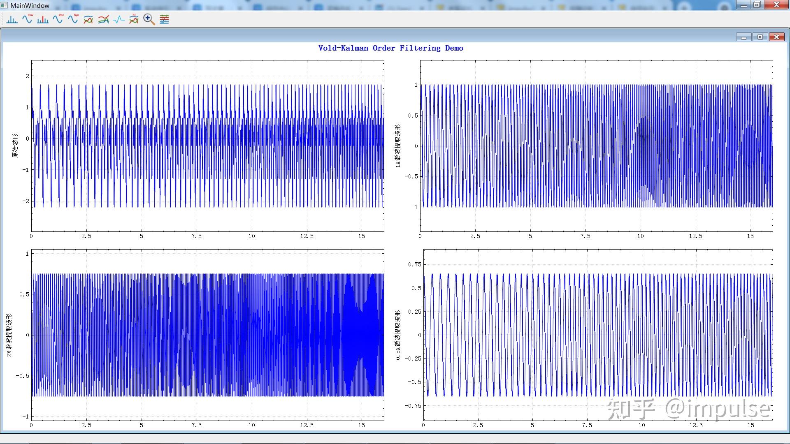This screenshot has width=790, height=444.
Task: Click the 原始波形 axis label
Action: (15, 146)
